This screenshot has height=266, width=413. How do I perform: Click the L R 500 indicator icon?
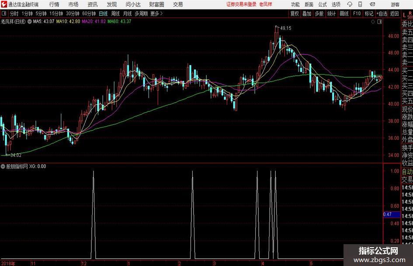coord(407,15)
